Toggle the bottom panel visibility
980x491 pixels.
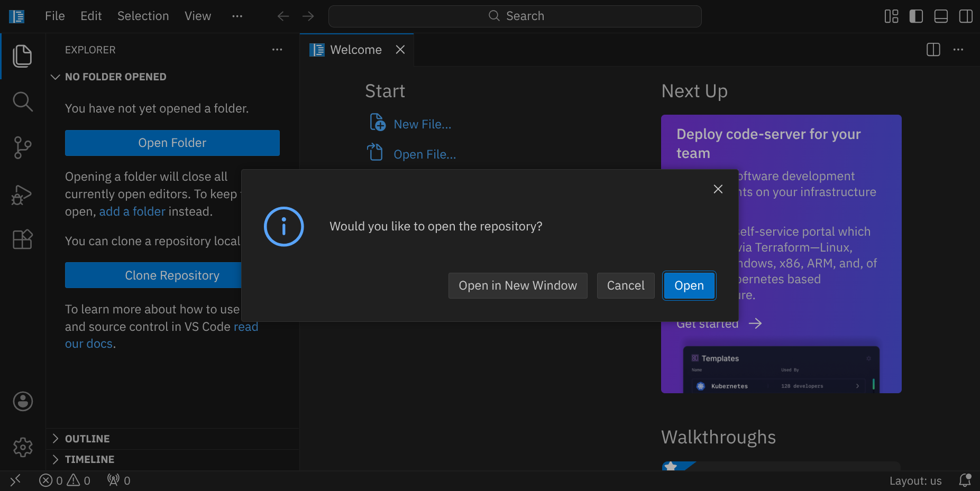[x=941, y=16]
